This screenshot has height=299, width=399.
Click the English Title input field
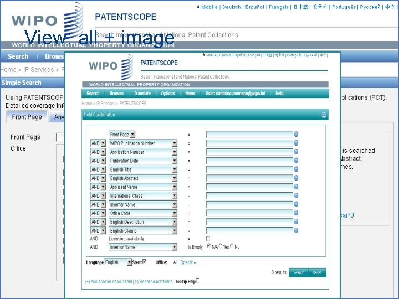tap(249, 169)
